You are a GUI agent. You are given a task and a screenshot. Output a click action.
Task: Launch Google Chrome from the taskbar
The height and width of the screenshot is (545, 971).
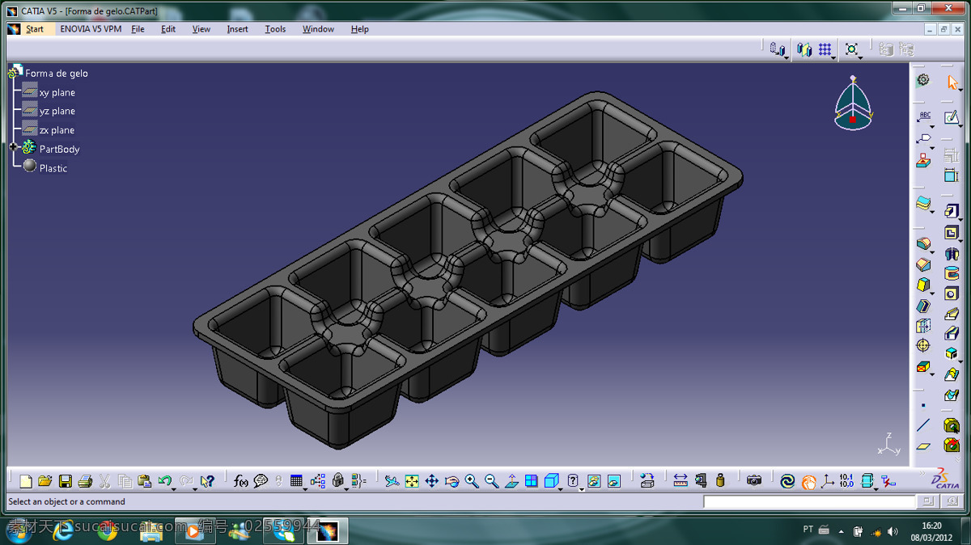pos(107,530)
